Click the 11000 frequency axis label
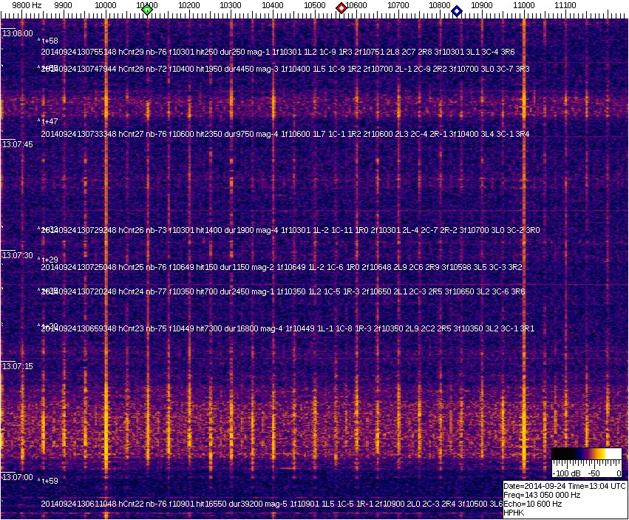629x520 pixels. point(524,5)
